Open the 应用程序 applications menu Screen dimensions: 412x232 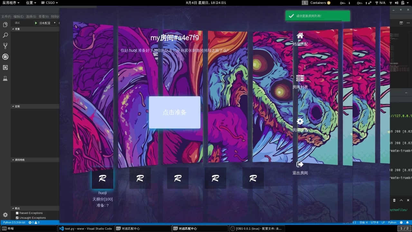[11, 3]
